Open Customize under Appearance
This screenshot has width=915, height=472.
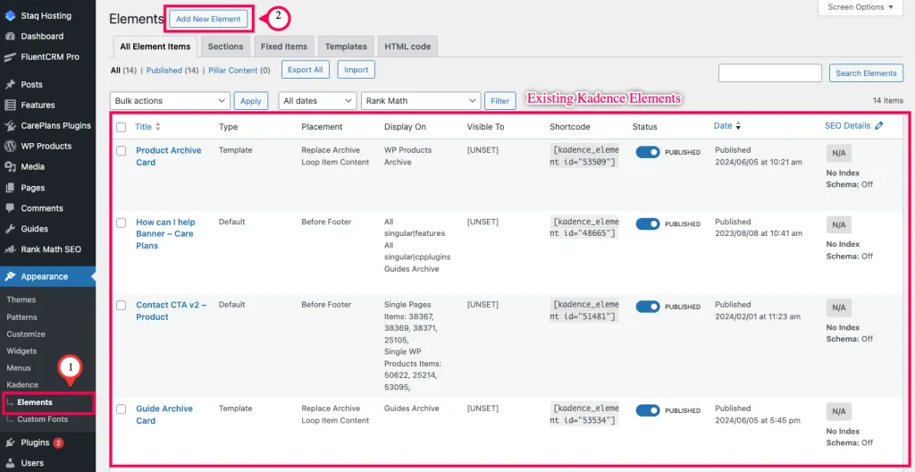[x=26, y=334]
